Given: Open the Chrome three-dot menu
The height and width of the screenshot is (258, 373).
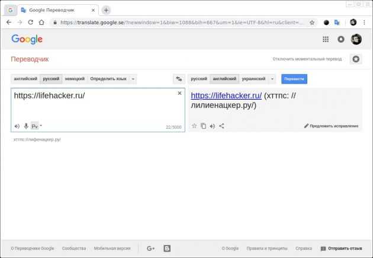Looking at the screenshot, I should point(364,23).
